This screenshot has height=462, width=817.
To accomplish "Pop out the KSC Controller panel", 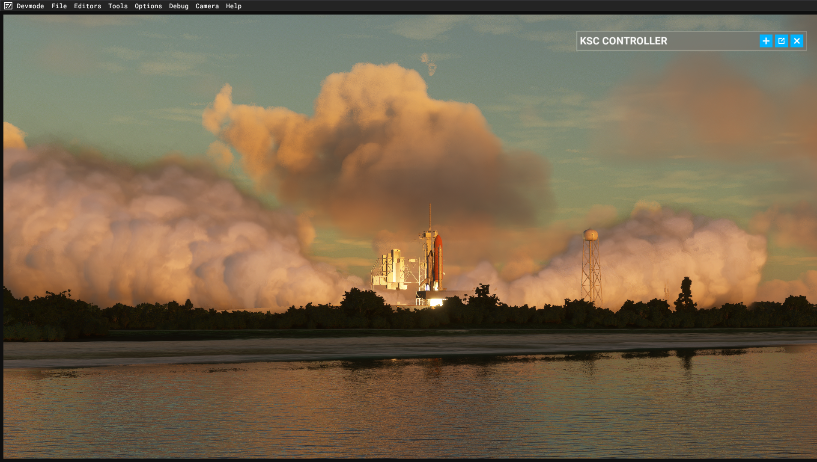I will [781, 41].
